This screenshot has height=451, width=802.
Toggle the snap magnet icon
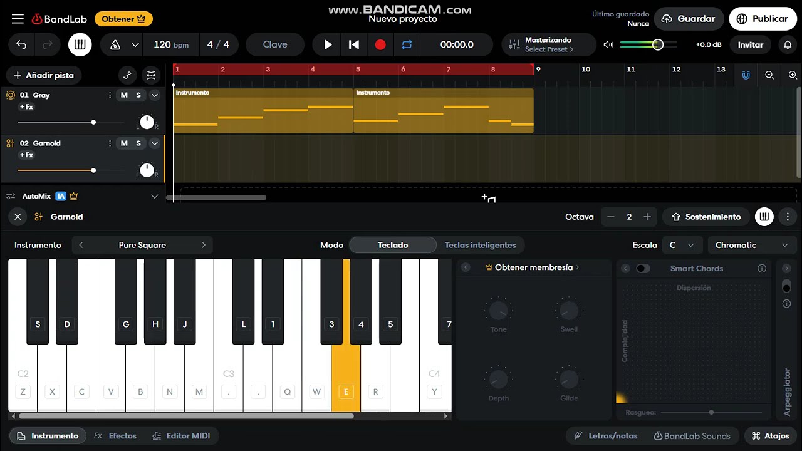click(x=746, y=75)
